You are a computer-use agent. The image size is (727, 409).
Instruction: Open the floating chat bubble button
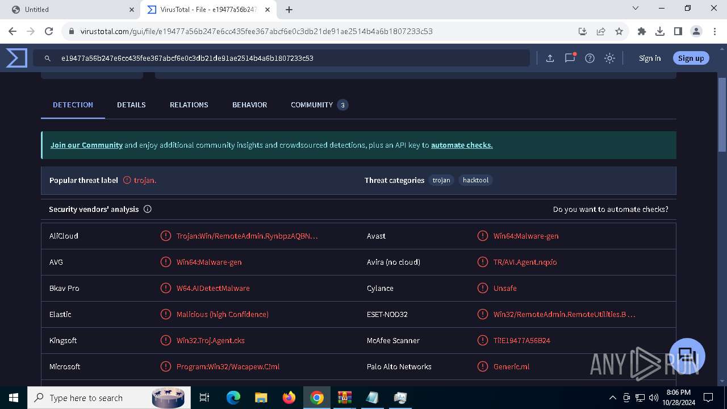coord(687,356)
